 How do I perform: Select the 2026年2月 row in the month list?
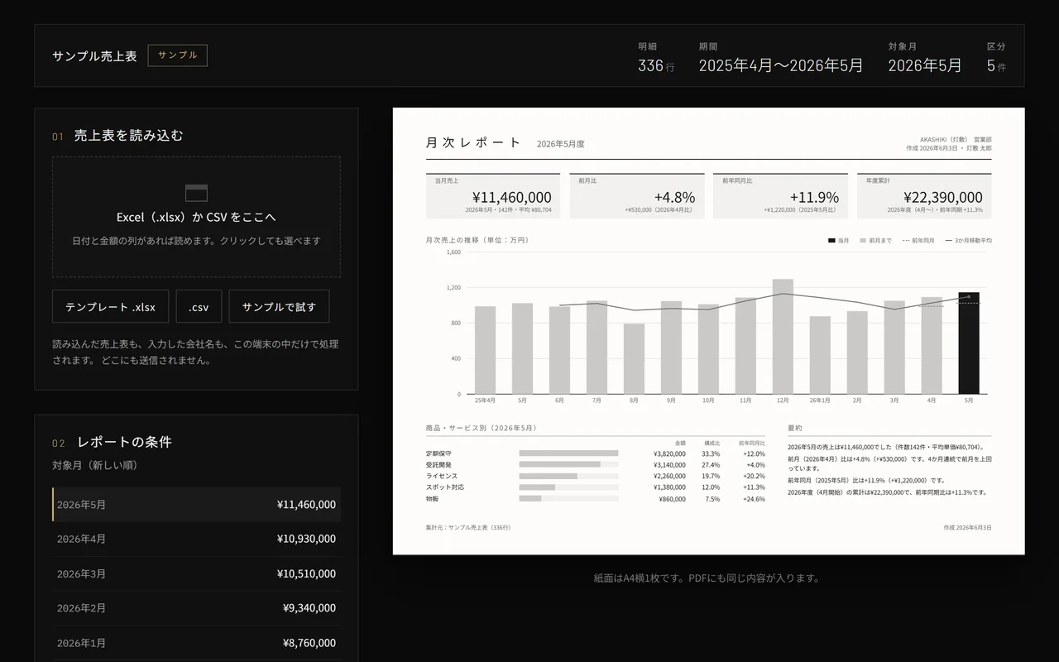[196, 608]
